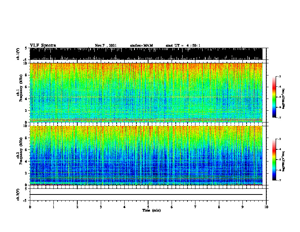Click the "5" tick on ch.1(V) axis
The height and width of the screenshot is (232, 300).
[26, 48]
